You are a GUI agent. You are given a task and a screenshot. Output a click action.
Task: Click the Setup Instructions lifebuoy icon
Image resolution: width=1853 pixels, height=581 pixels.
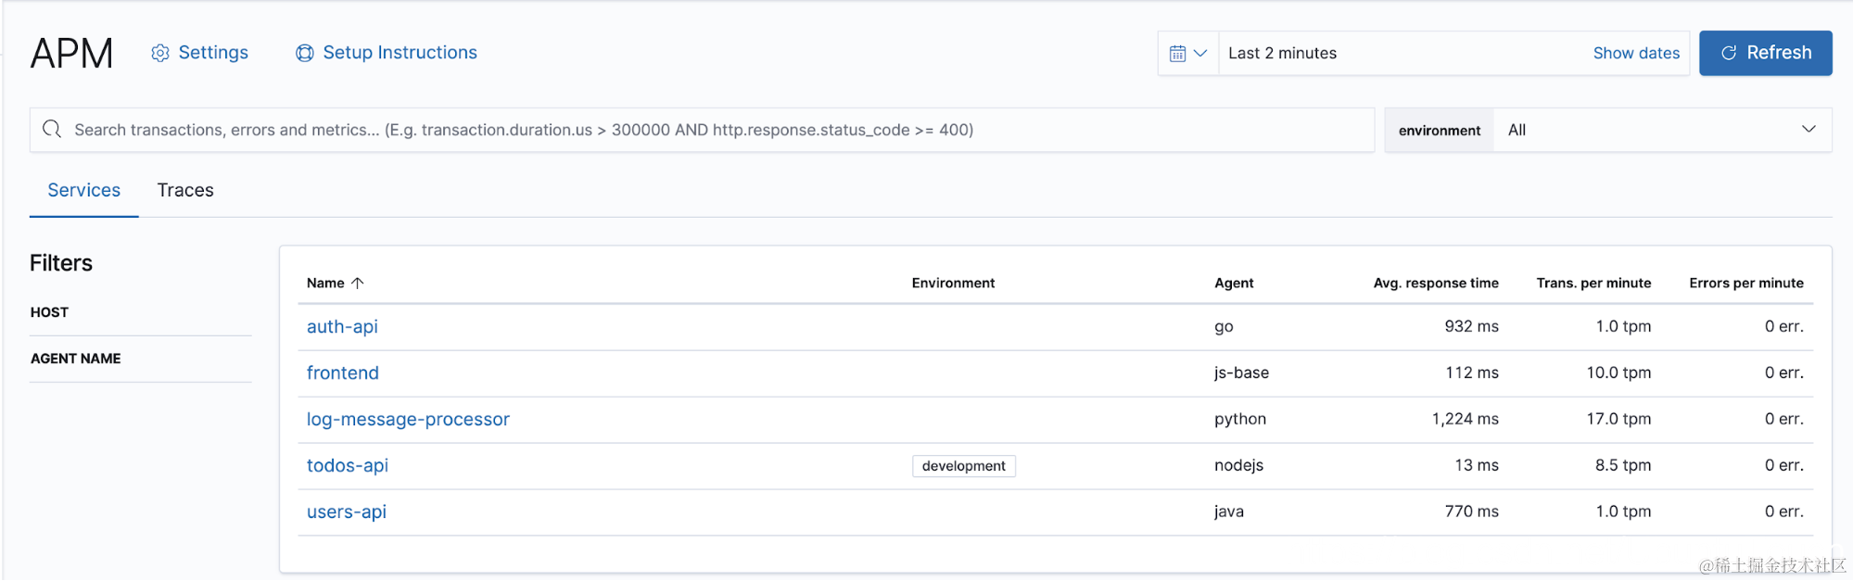coord(305,53)
